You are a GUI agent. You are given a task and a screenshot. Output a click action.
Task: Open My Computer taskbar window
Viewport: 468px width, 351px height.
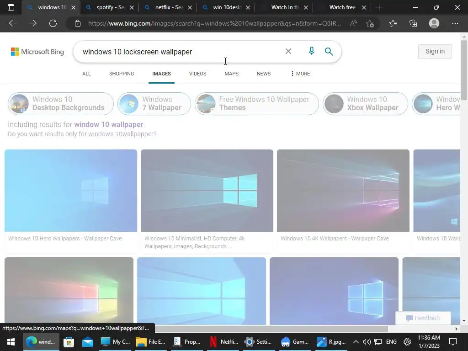115,342
